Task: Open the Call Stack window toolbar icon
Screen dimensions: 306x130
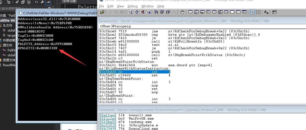Action: [x=220, y=12]
